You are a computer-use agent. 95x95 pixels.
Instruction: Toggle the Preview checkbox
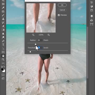click(59, 15)
